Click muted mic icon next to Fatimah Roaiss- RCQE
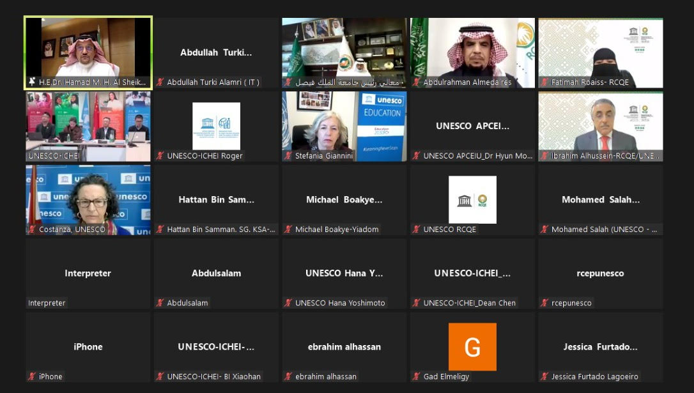 click(545, 82)
